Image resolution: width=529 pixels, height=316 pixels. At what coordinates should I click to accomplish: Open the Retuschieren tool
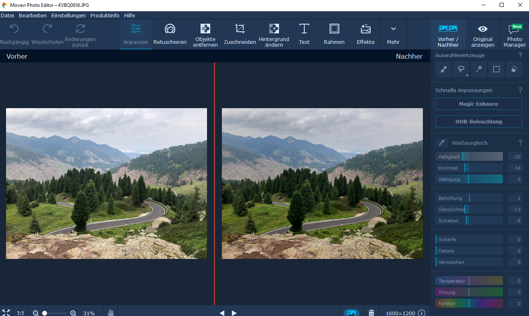point(170,34)
